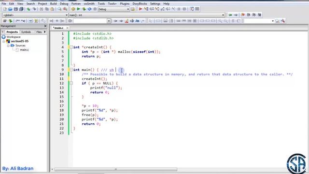Click the Cut icon

click(x=42, y=9)
